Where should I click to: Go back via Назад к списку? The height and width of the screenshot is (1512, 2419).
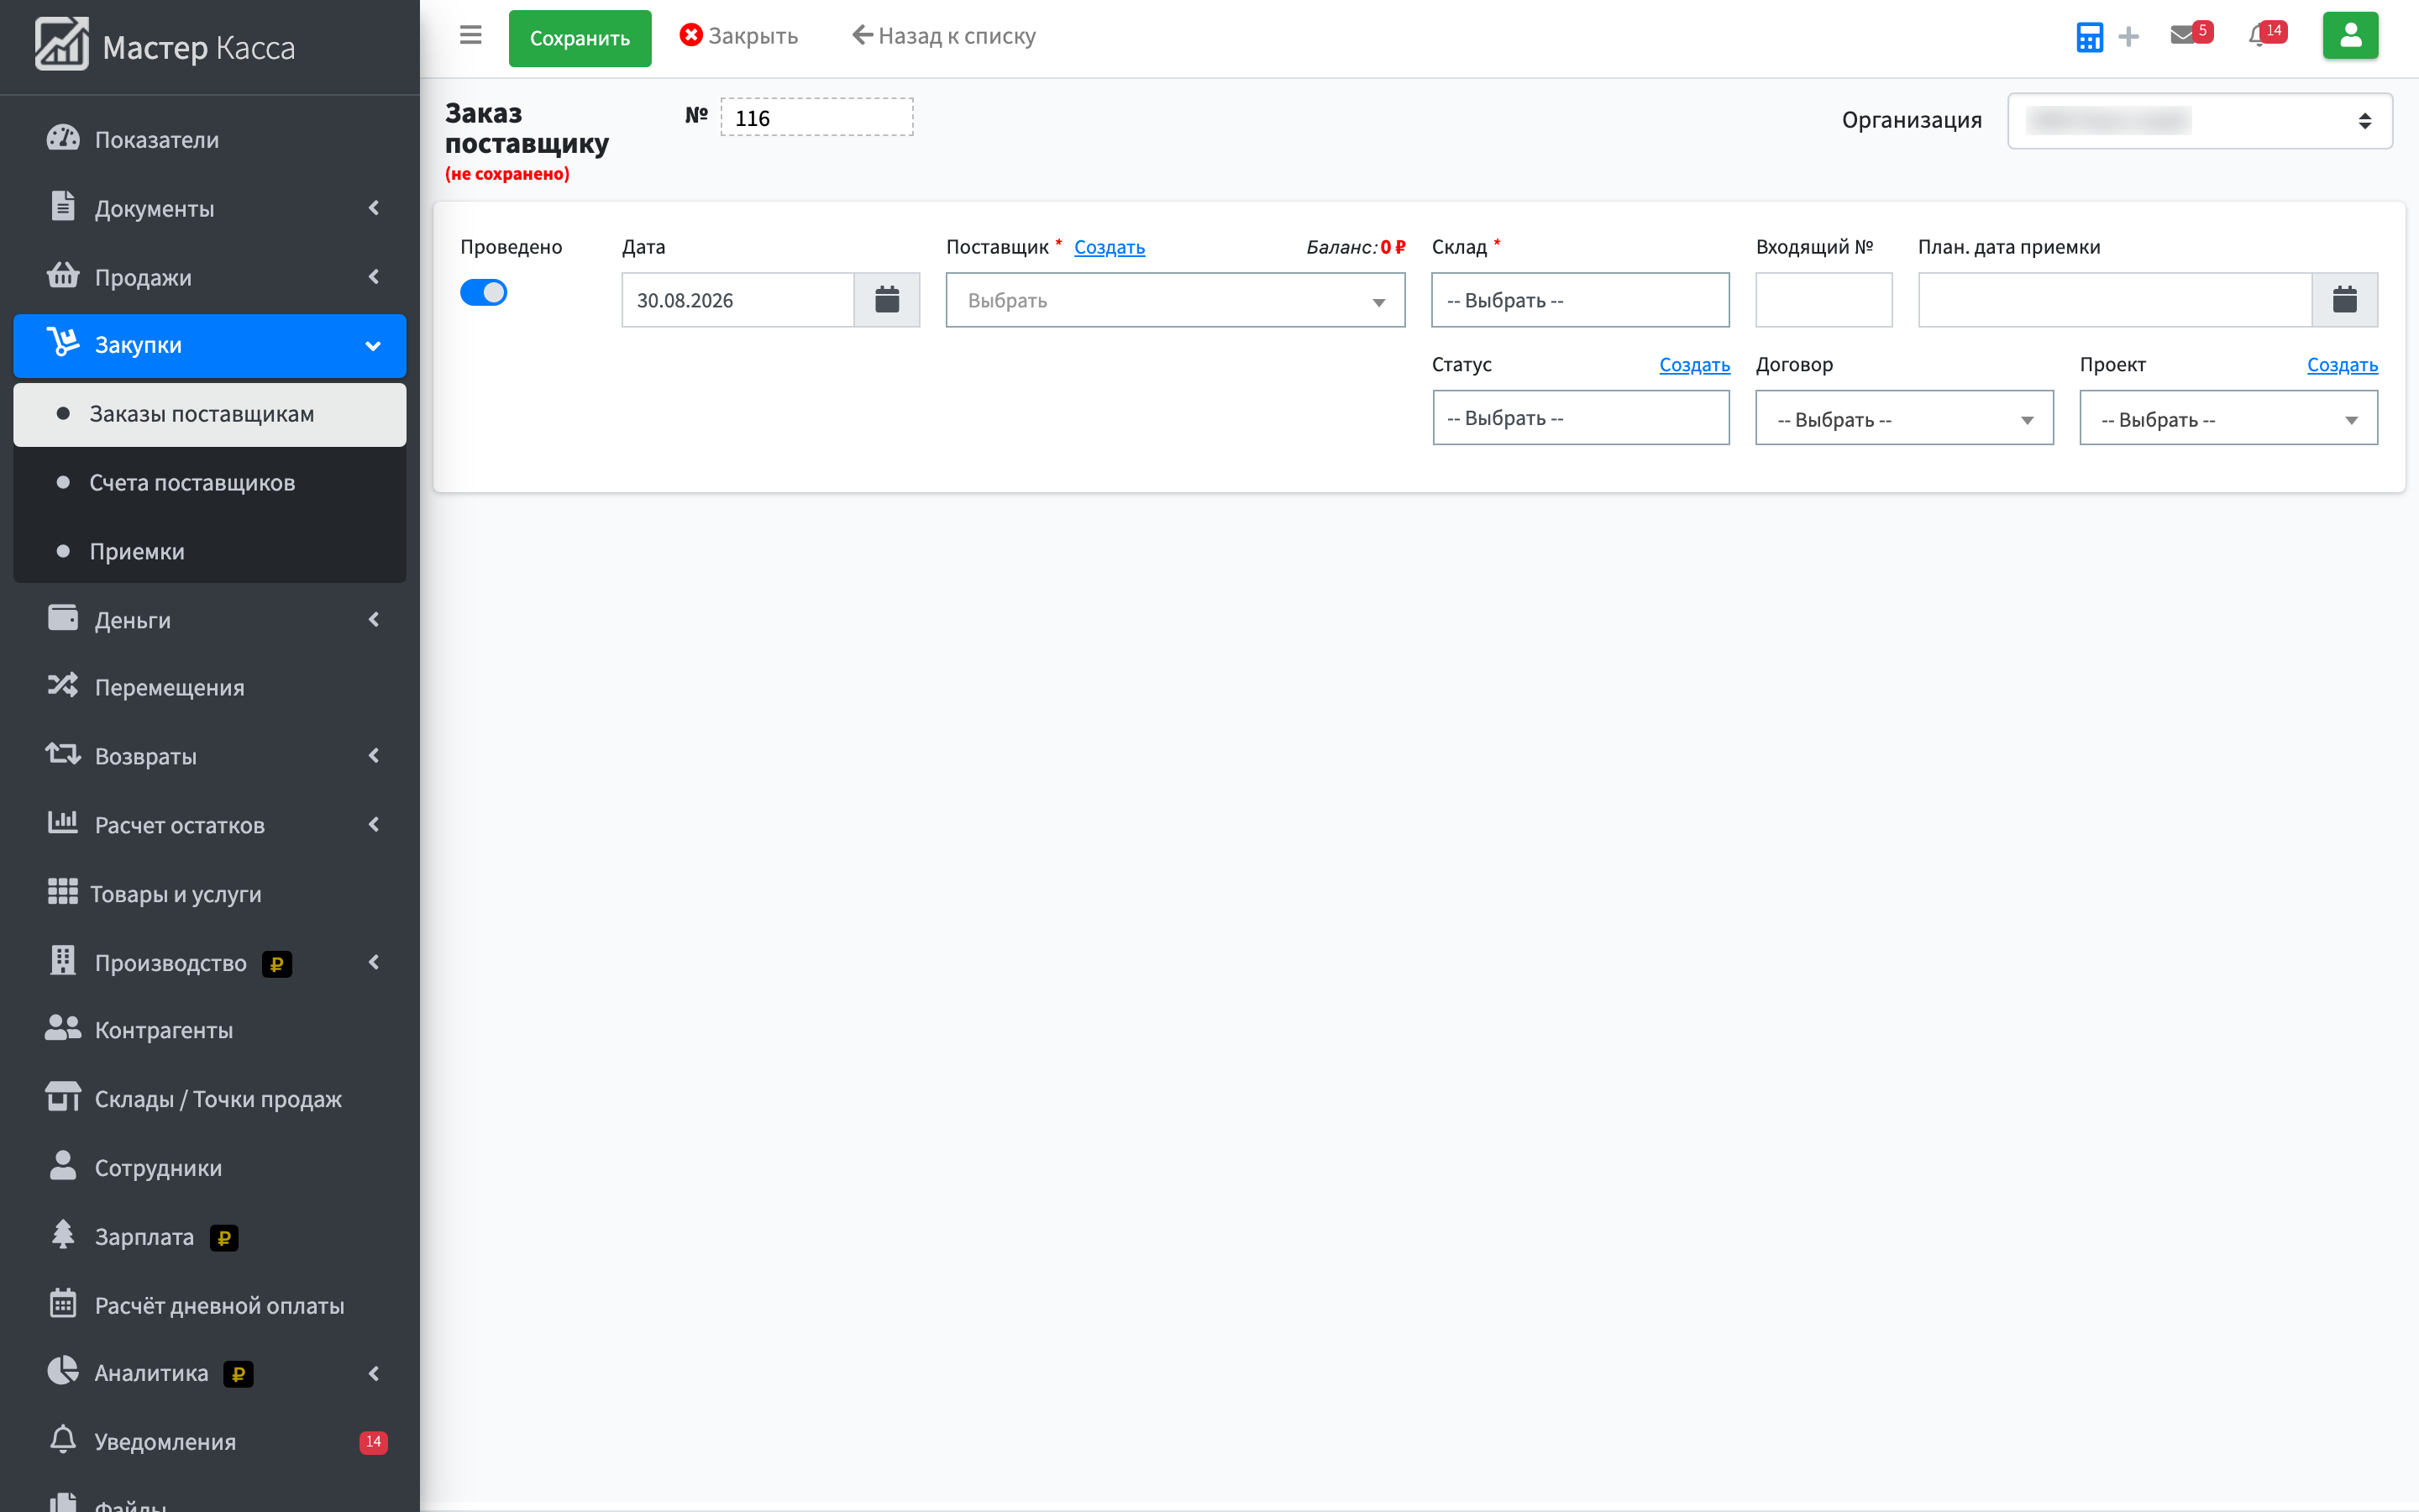(943, 36)
